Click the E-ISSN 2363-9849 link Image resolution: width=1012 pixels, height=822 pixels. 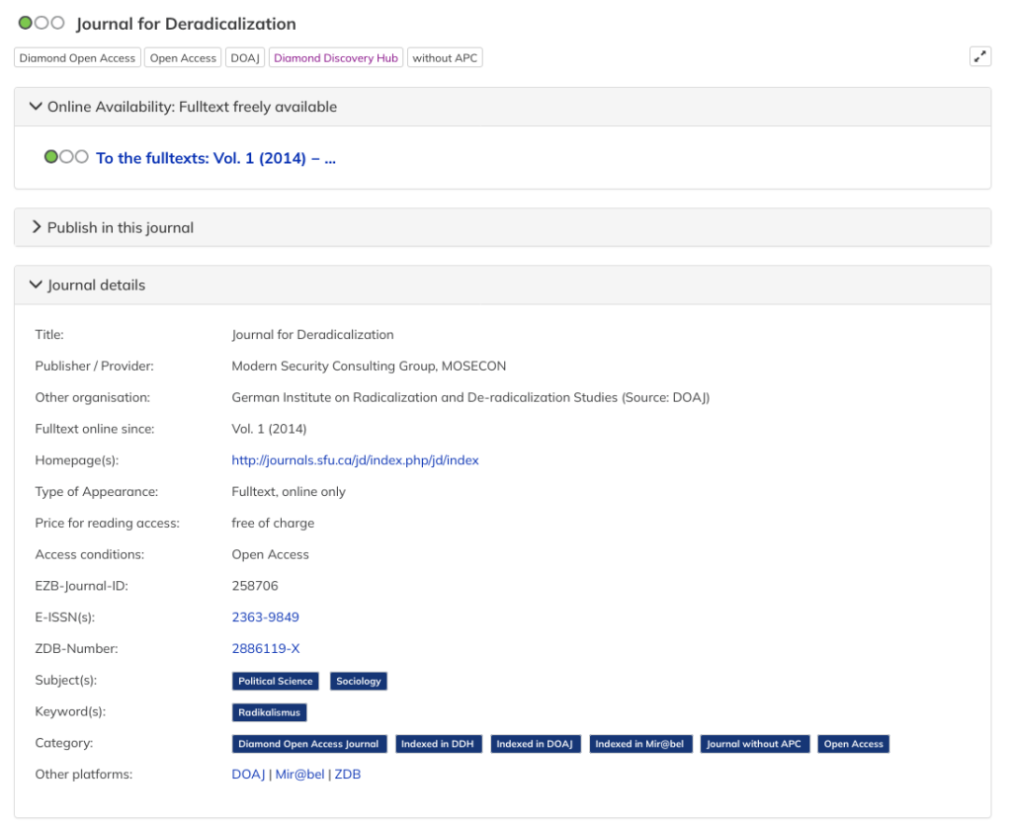265,616
